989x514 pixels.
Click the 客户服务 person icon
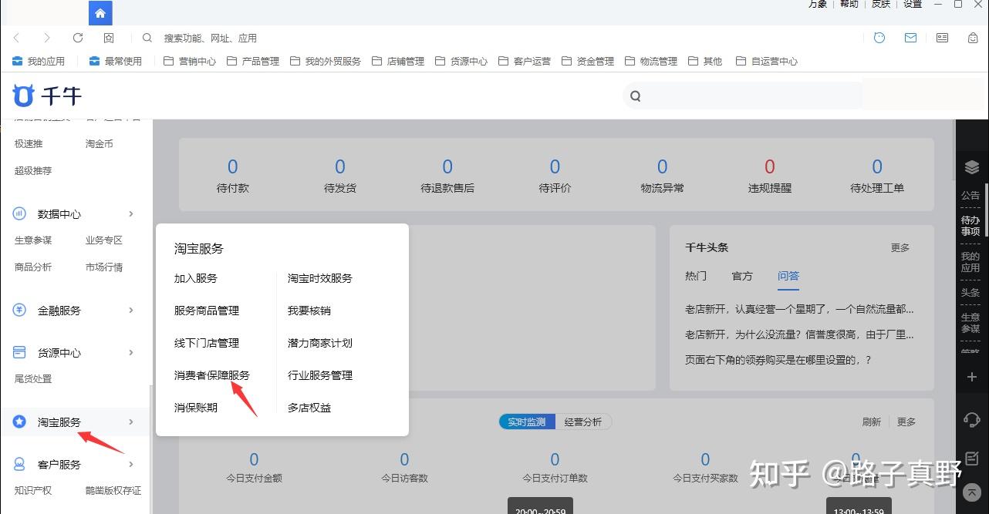pyautogui.click(x=20, y=464)
